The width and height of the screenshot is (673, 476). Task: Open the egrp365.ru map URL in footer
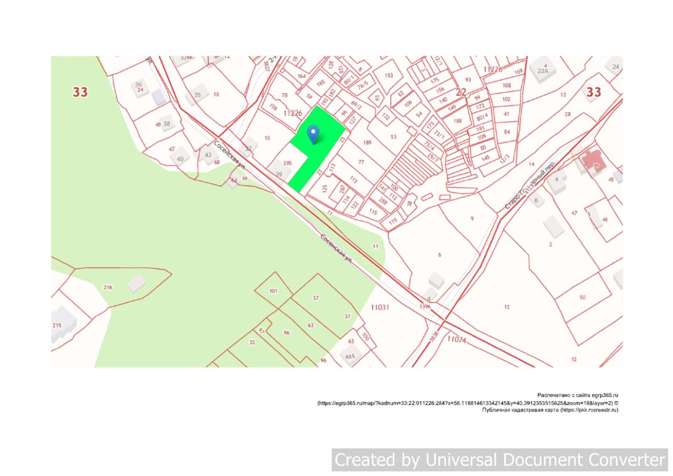pos(465,403)
